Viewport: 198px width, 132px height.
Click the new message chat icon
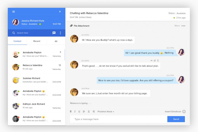54,33
